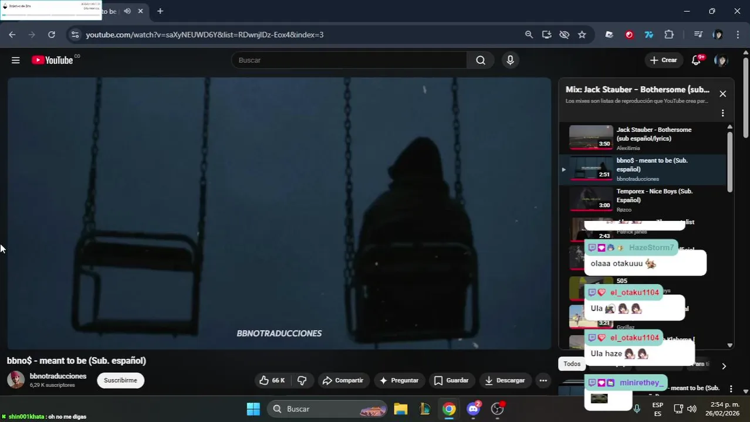750x422 pixels.
Task: Like the video (66 K)
Action: coord(272,380)
